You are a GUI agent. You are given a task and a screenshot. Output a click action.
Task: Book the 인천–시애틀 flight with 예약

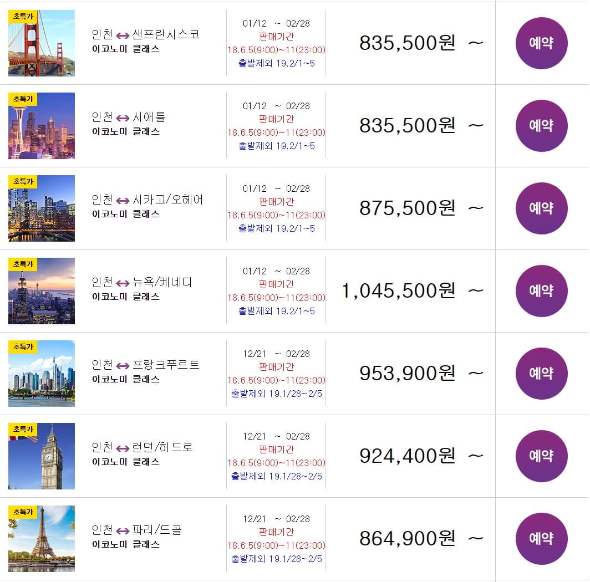541,126
